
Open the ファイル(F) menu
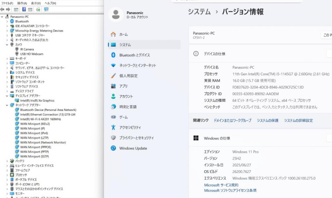point(7,3)
